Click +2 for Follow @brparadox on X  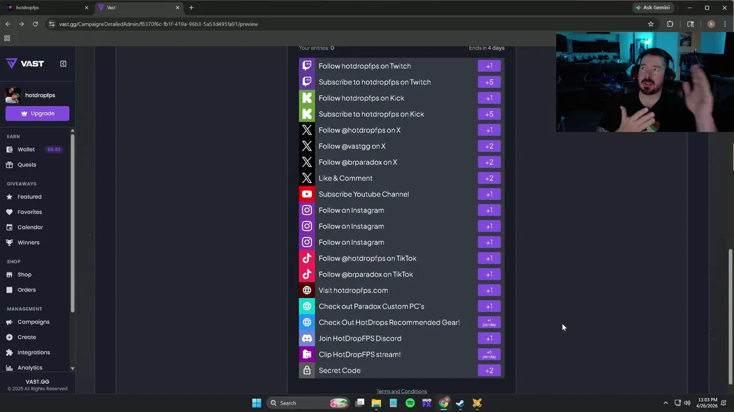489,162
